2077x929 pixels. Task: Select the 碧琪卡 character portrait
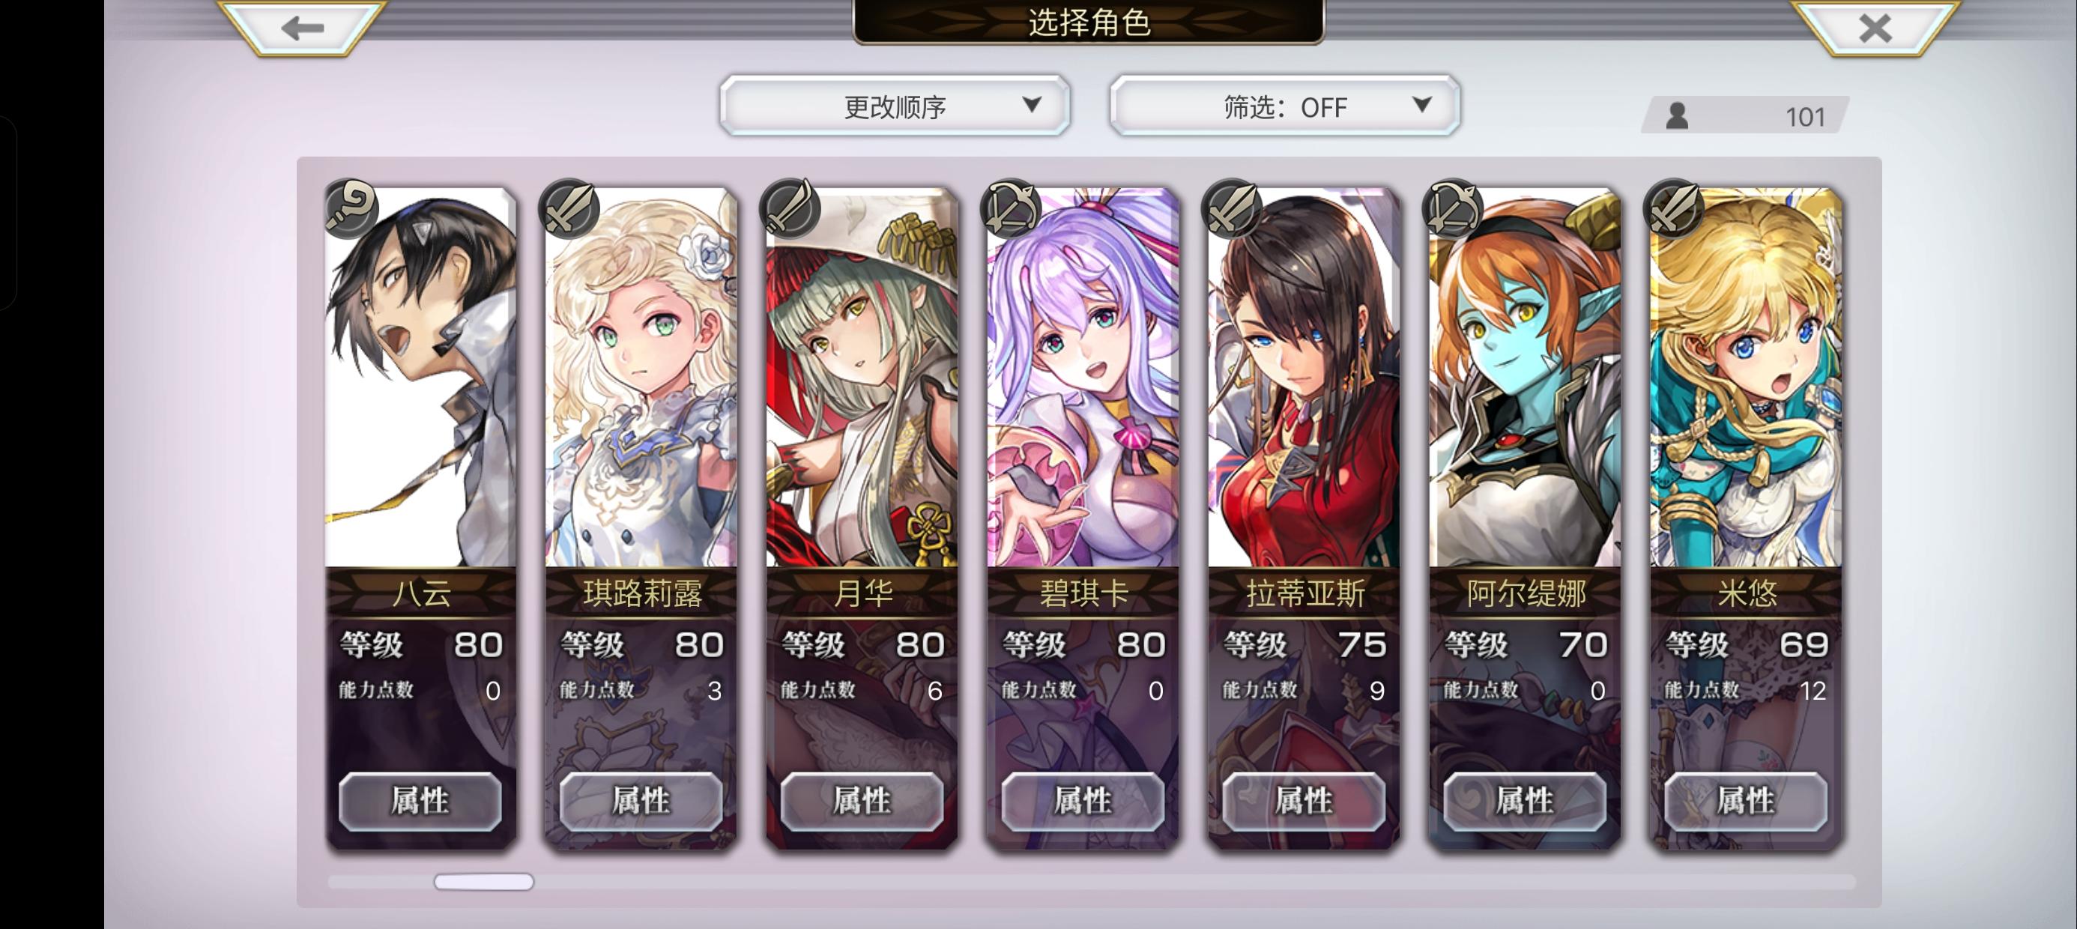click(1083, 378)
